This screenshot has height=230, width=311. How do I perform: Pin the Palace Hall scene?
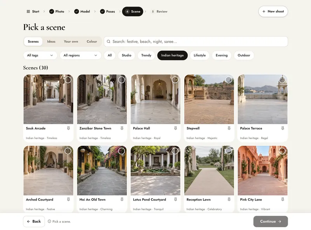176,128
